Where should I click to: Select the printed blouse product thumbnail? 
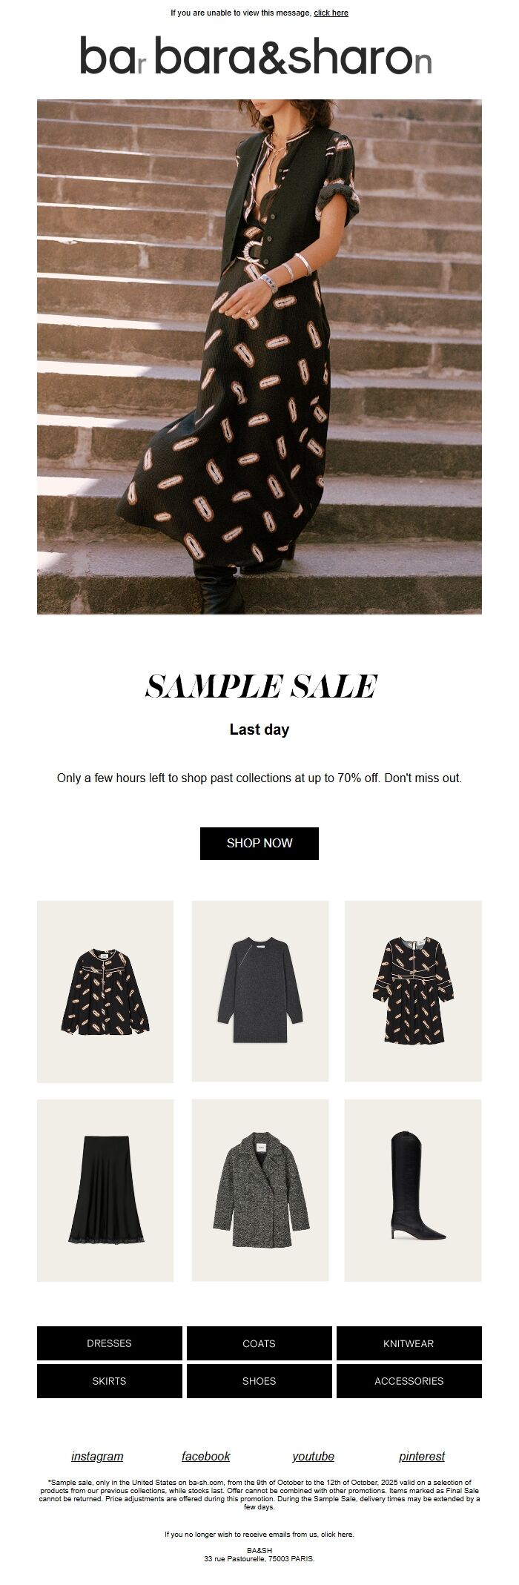105,991
